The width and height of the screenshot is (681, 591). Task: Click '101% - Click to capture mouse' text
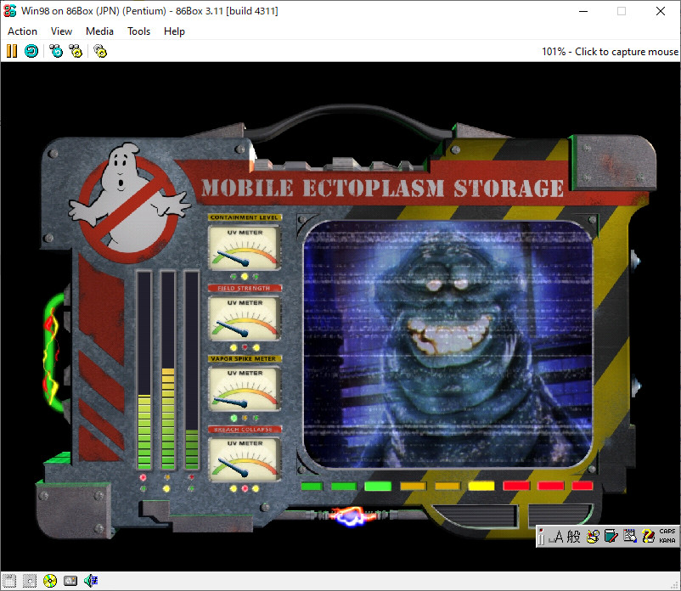pos(610,52)
